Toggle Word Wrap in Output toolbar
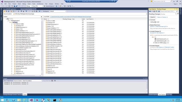 click(55, 80)
